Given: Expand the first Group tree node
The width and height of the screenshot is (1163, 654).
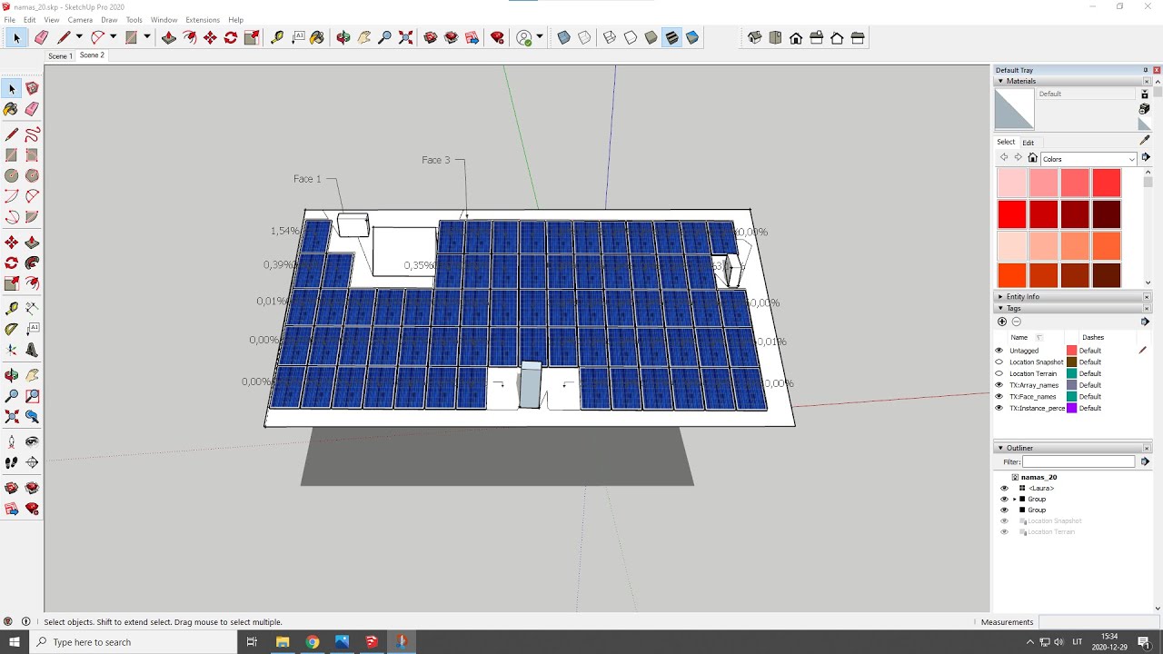Looking at the screenshot, I should (x=1015, y=499).
